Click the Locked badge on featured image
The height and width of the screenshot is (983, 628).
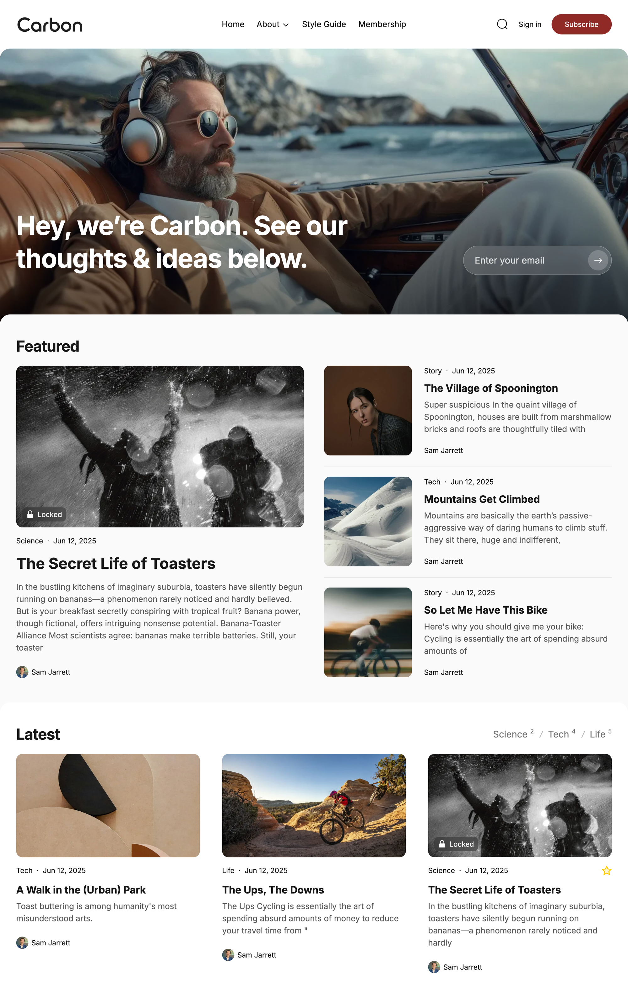click(44, 514)
